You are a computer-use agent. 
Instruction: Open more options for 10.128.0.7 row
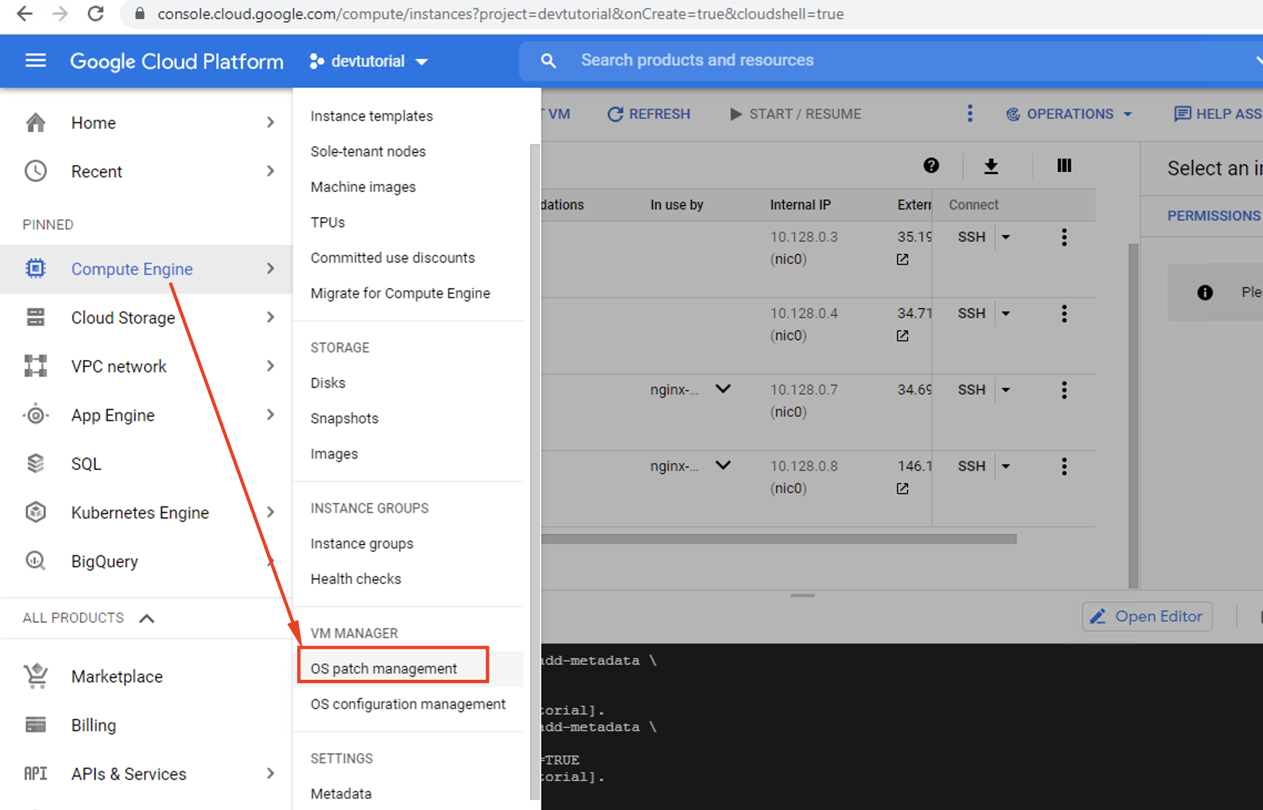(x=1064, y=390)
